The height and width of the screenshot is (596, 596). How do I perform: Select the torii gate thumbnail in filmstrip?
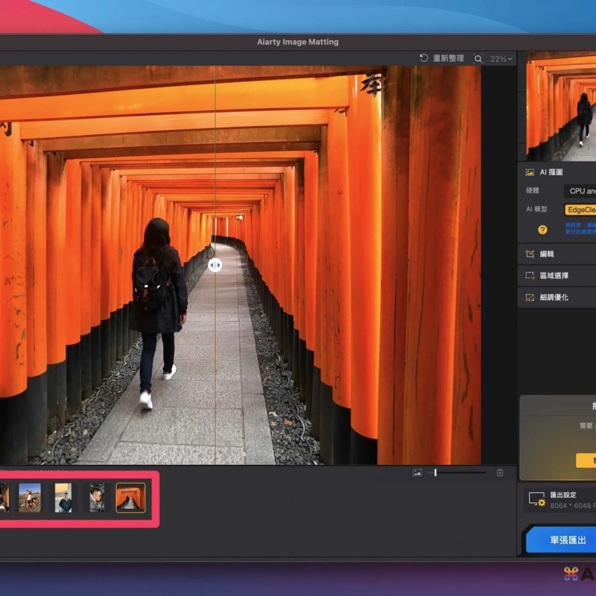[131, 497]
